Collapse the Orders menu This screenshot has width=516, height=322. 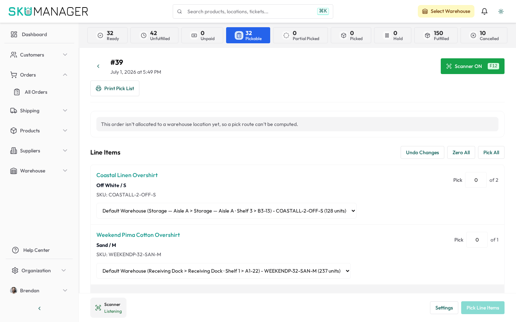tap(39, 75)
